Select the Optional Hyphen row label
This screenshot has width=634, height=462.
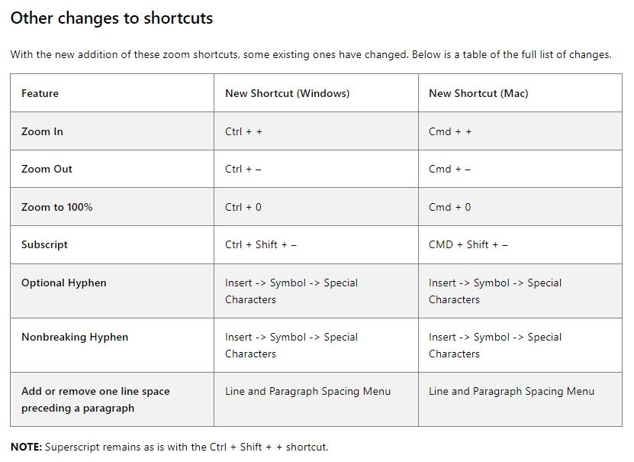click(x=64, y=283)
